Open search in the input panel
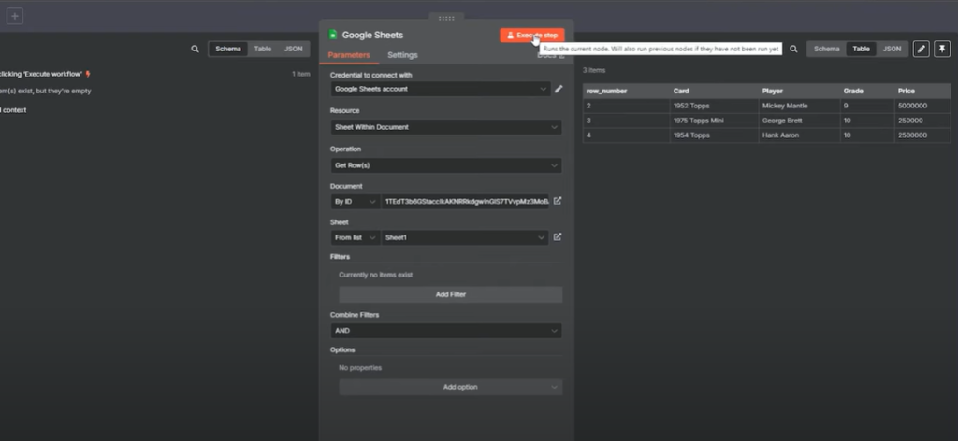The height and width of the screenshot is (441, 958). (x=195, y=49)
